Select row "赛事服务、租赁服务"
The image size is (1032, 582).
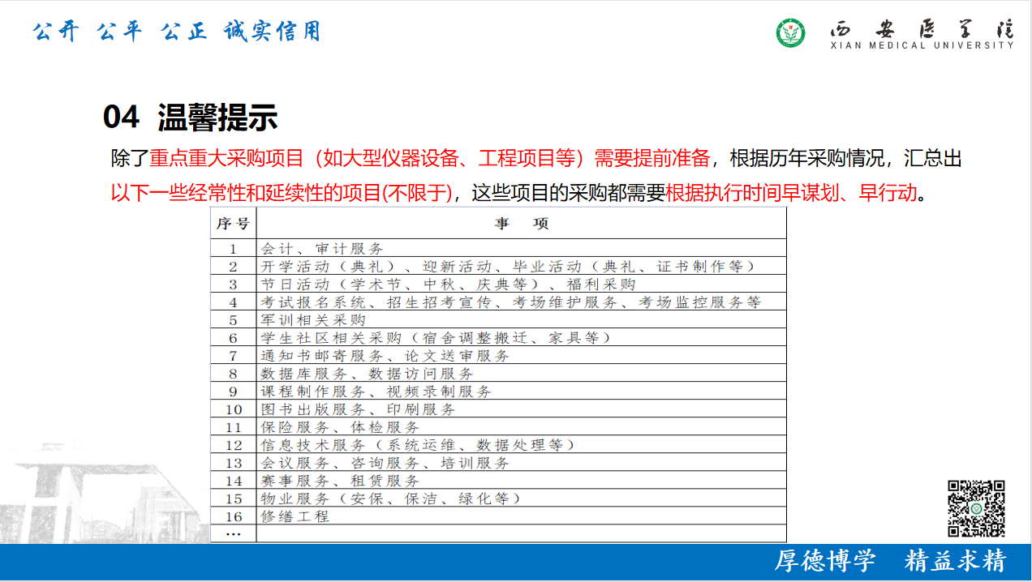(x=498, y=481)
